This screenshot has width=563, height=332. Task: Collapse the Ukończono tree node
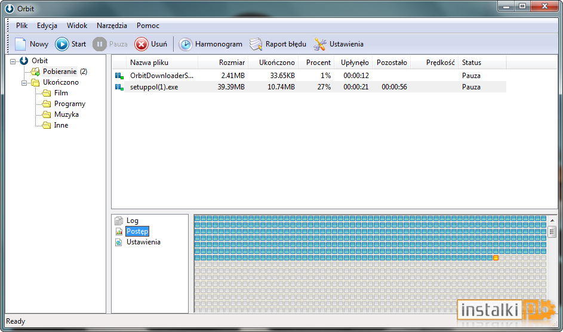(x=24, y=83)
